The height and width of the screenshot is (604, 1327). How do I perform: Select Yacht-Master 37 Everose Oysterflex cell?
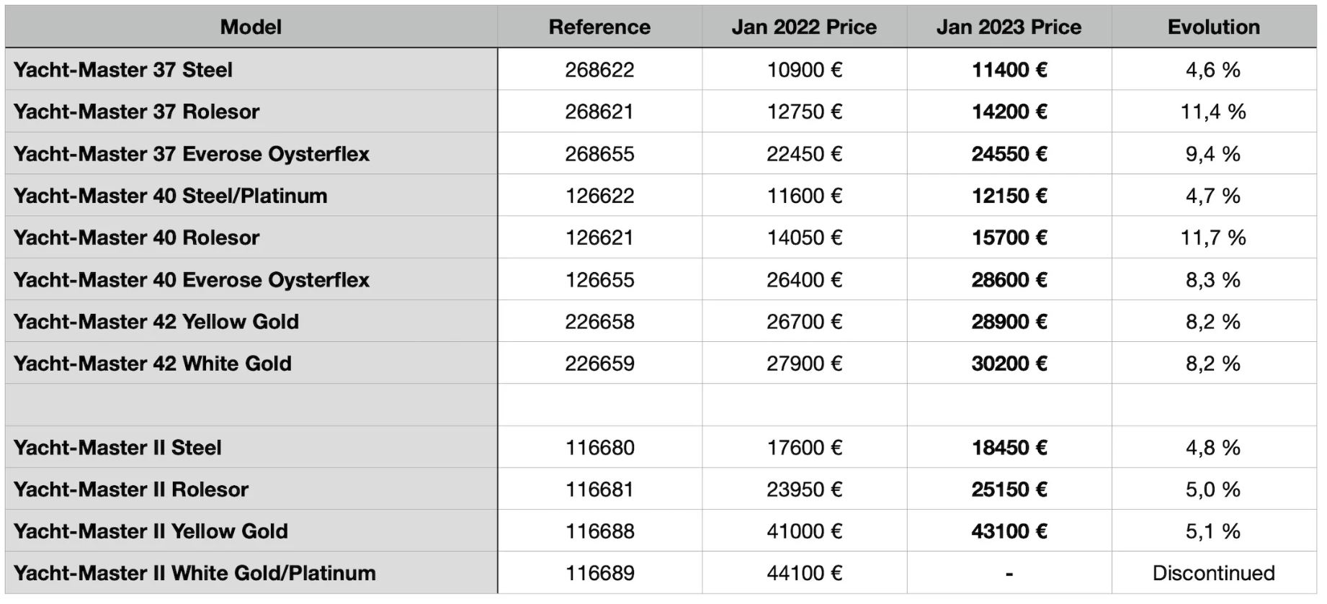pos(192,154)
